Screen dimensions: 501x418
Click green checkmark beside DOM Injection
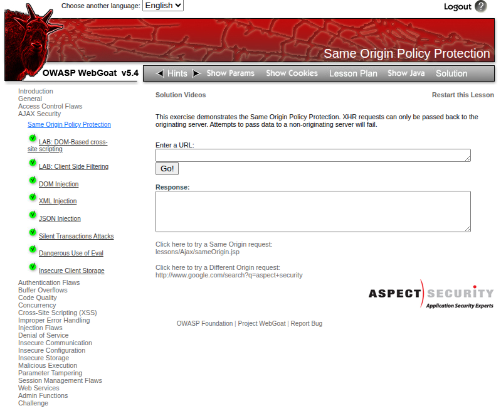(33, 180)
